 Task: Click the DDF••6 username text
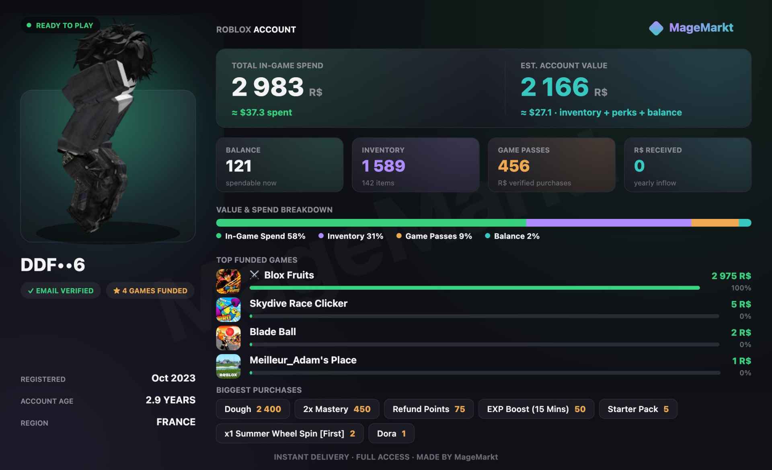(53, 265)
